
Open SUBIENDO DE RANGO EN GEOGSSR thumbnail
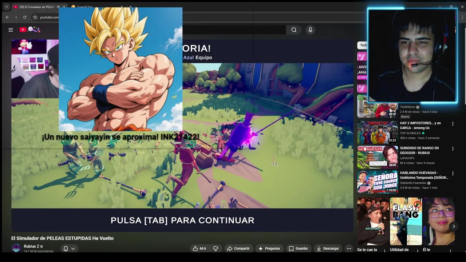(x=378, y=157)
